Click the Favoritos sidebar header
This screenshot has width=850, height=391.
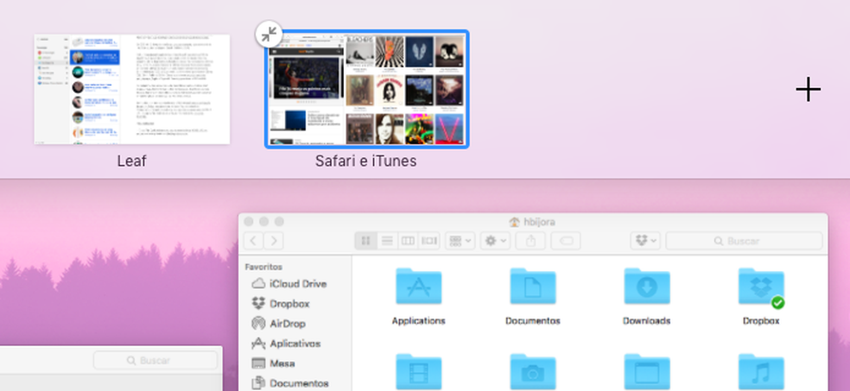(263, 267)
